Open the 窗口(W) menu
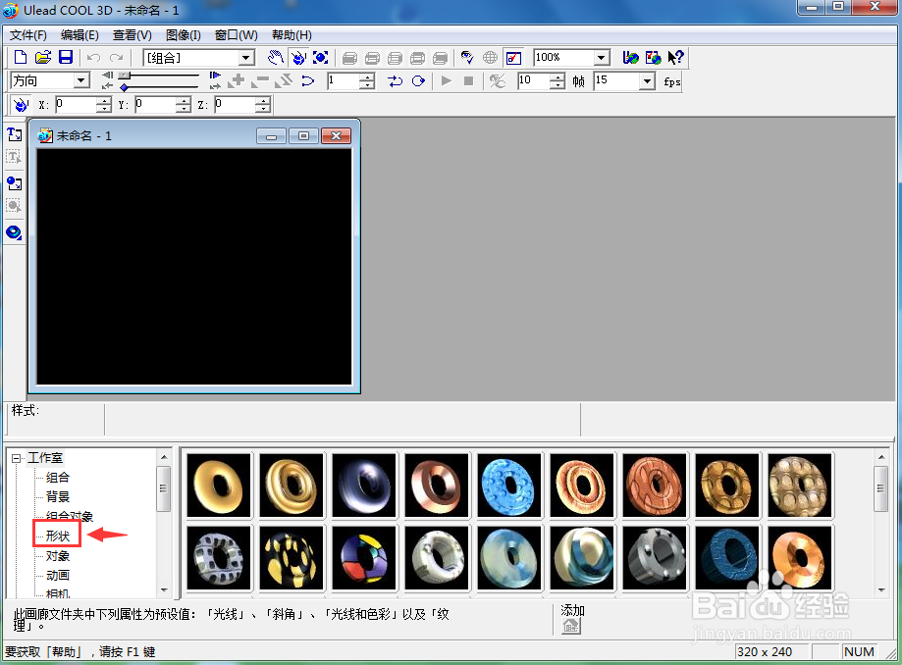The height and width of the screenshot is (665, 902). (236, 35)
